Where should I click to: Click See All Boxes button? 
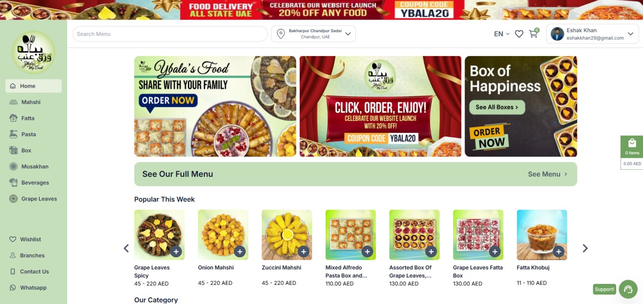[497, 107]
